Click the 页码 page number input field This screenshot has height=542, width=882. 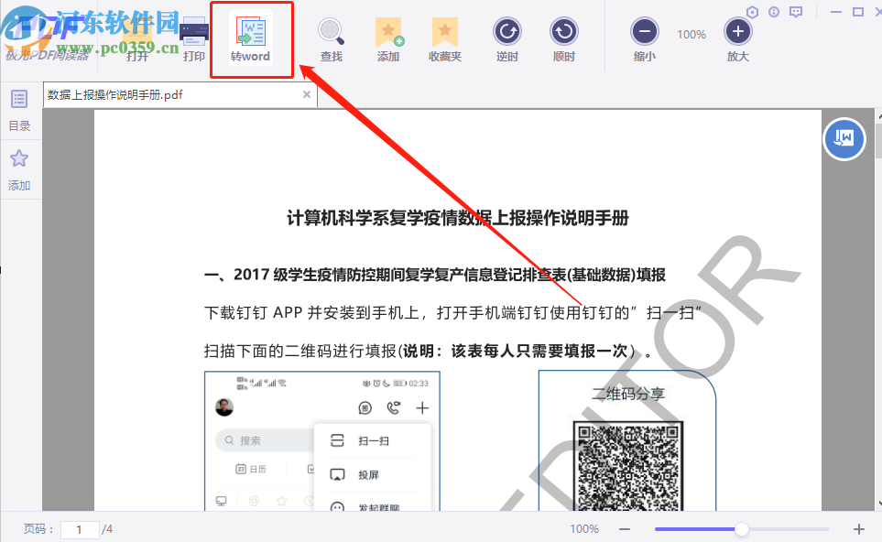(x=79, y=529)
